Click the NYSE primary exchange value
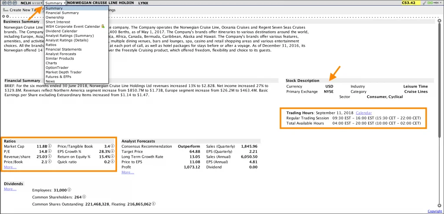Image resolution: width=444 pixels, height=214 pixels. (329, 91)
